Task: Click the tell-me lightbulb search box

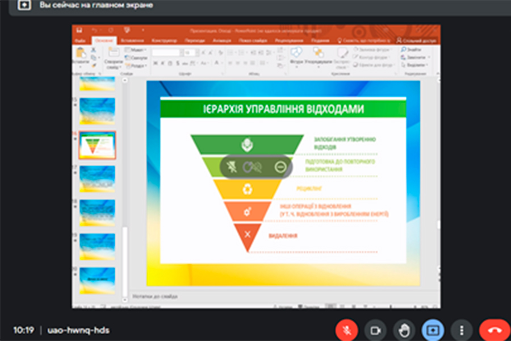Action: (364, 40)
